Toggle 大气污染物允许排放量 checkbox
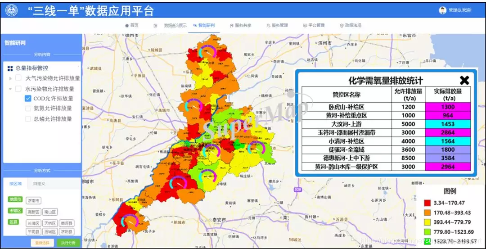 [x=18, y=78]
